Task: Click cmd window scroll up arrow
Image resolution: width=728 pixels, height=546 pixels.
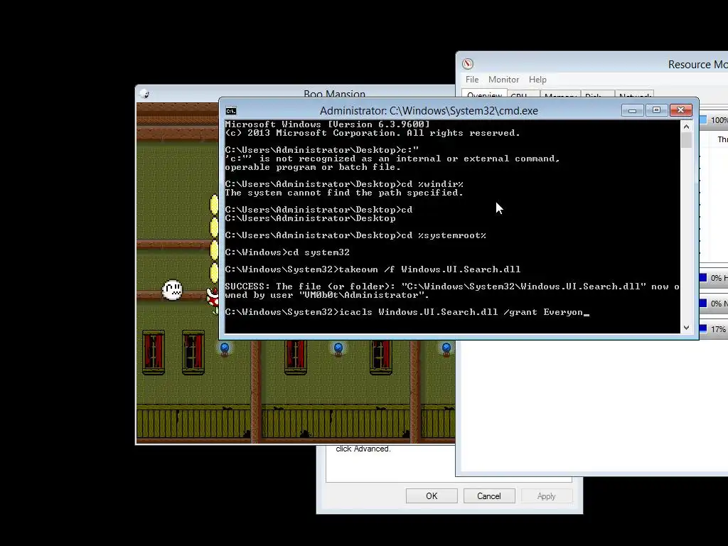Action: click(686, 127)
